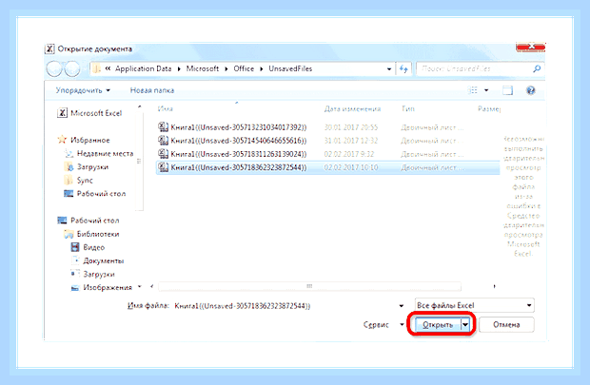Click the Открыть button
The width and height of the screenshot is (590, 385).
point(438,325)
